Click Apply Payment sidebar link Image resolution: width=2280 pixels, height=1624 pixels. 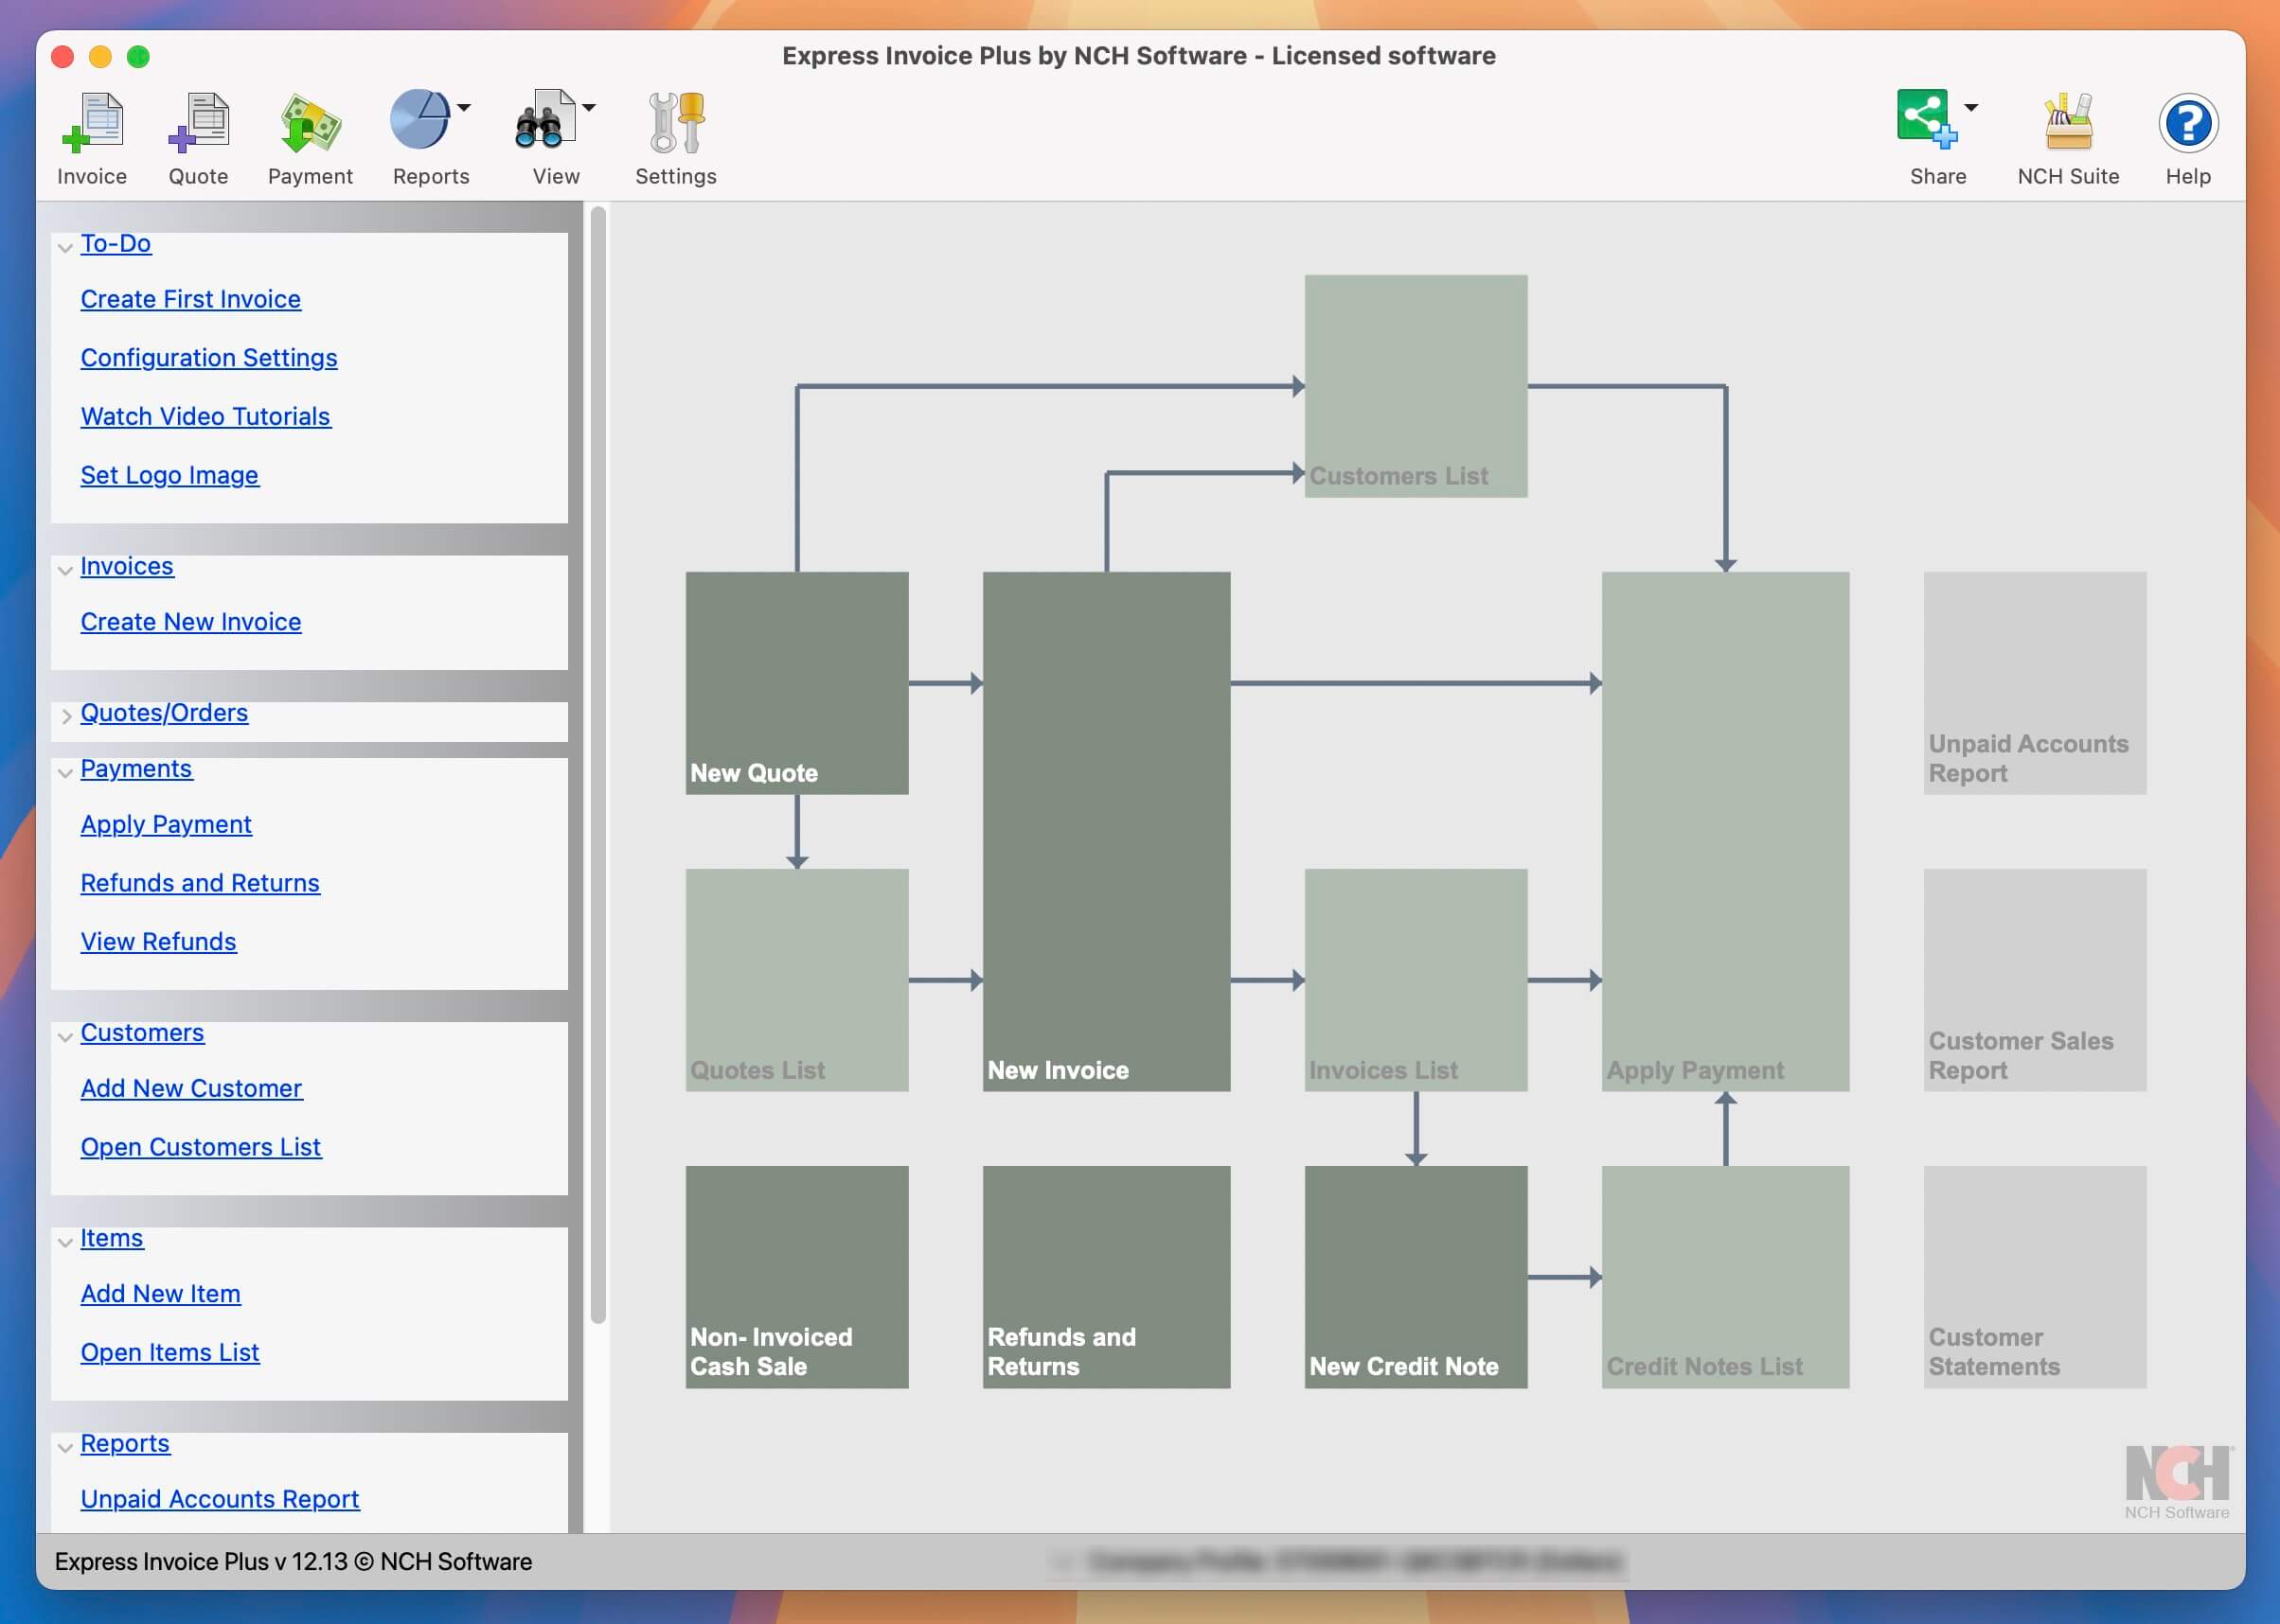166,824
